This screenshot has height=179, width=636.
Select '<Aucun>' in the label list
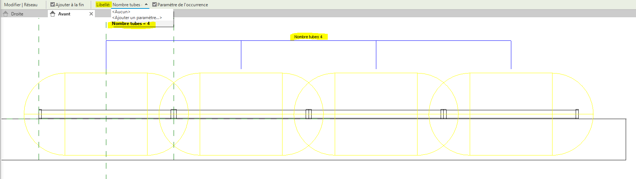[121, 12]
